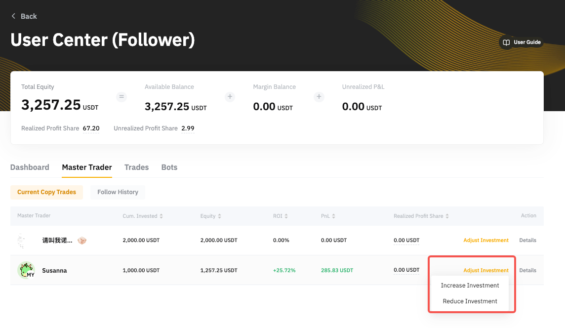This screenshot has height=328, width=565.
Task: Sort by Equity column arrows
Action: tap(220, 216)
